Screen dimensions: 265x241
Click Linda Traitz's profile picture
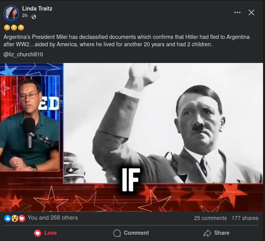(x=11, y=13)
